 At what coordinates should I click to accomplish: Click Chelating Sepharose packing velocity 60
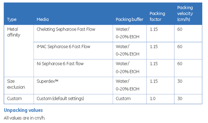(x=180, y=29)
